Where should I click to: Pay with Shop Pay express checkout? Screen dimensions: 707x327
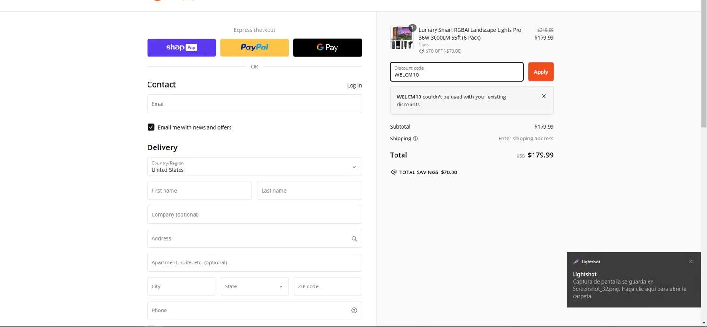[181, 48]
